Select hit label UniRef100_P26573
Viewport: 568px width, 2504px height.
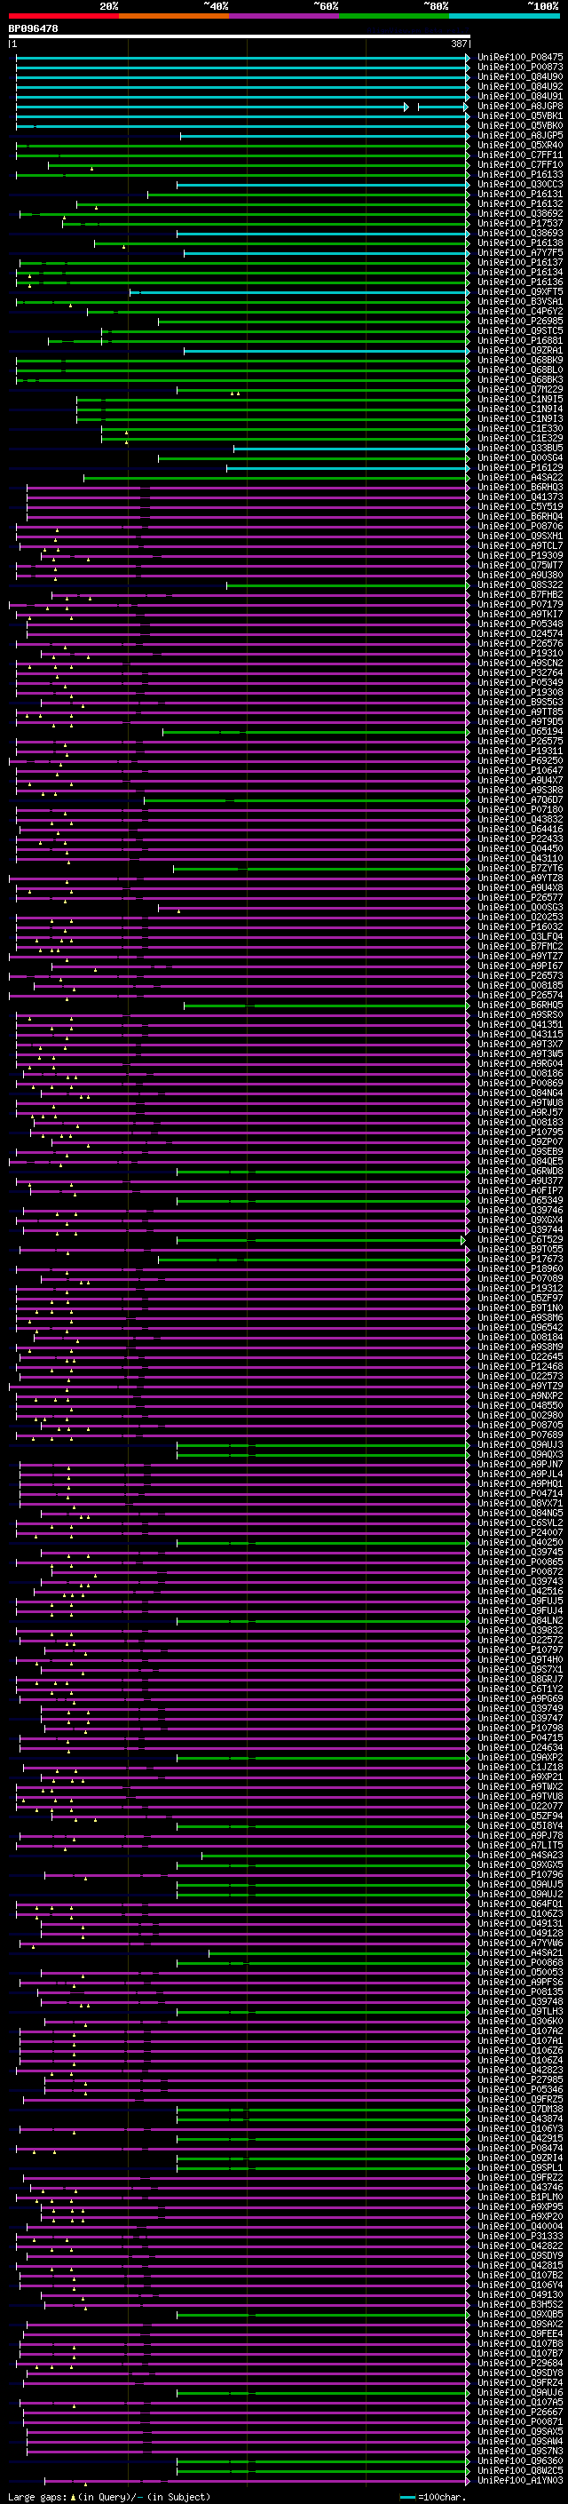[519, 975]
